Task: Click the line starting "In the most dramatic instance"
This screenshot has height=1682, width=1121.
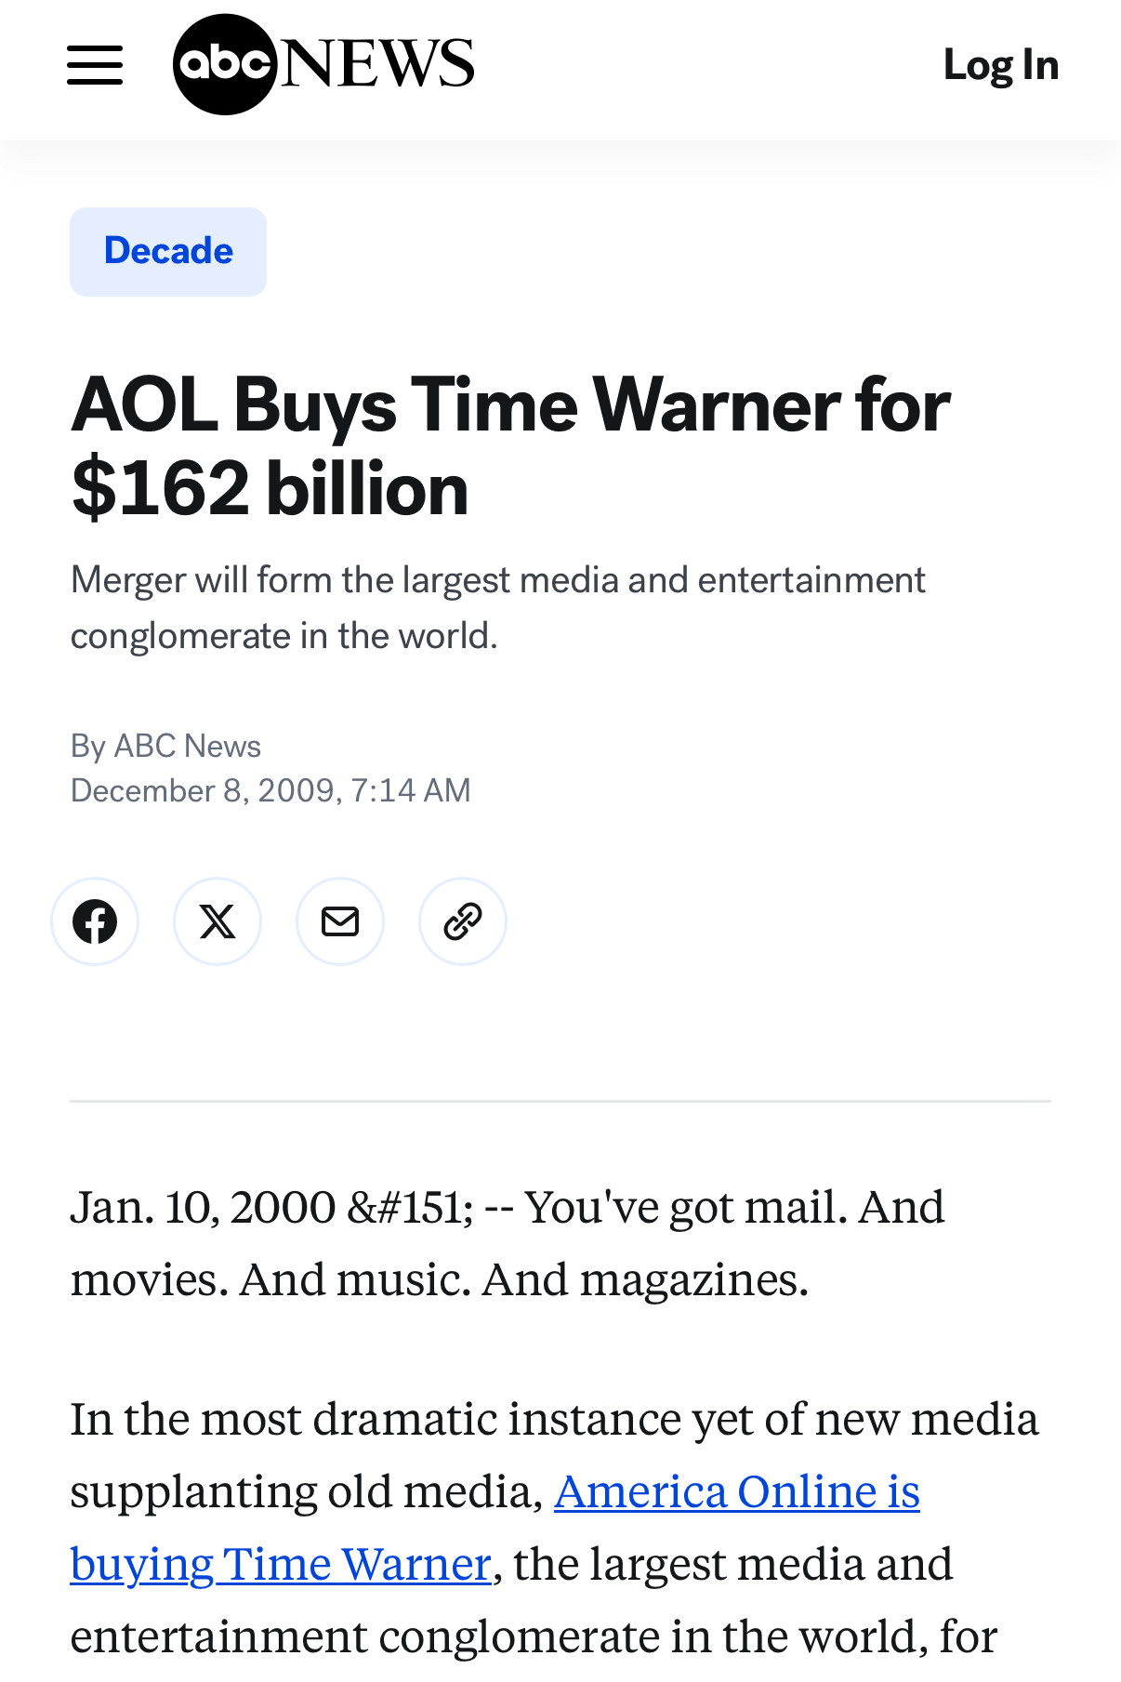Action: click(x=555, y=1419)
